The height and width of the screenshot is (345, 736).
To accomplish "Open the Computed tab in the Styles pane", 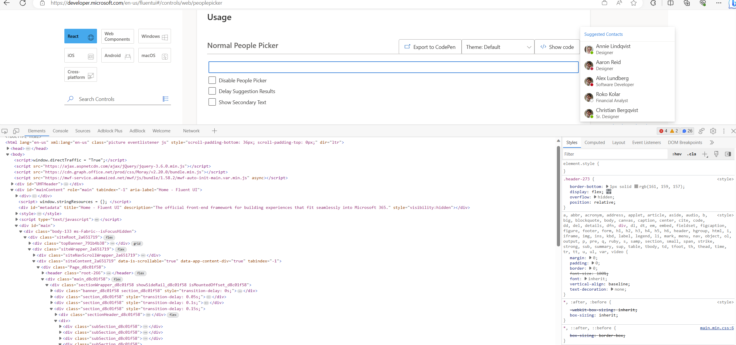I will 595,142.
